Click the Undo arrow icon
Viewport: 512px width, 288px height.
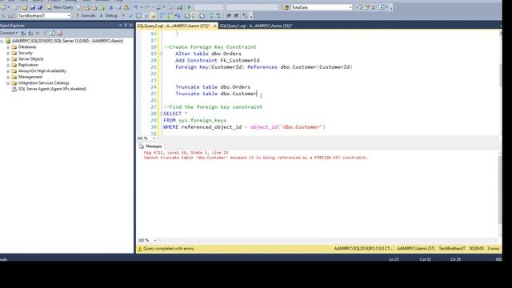(x=135, y=7)
